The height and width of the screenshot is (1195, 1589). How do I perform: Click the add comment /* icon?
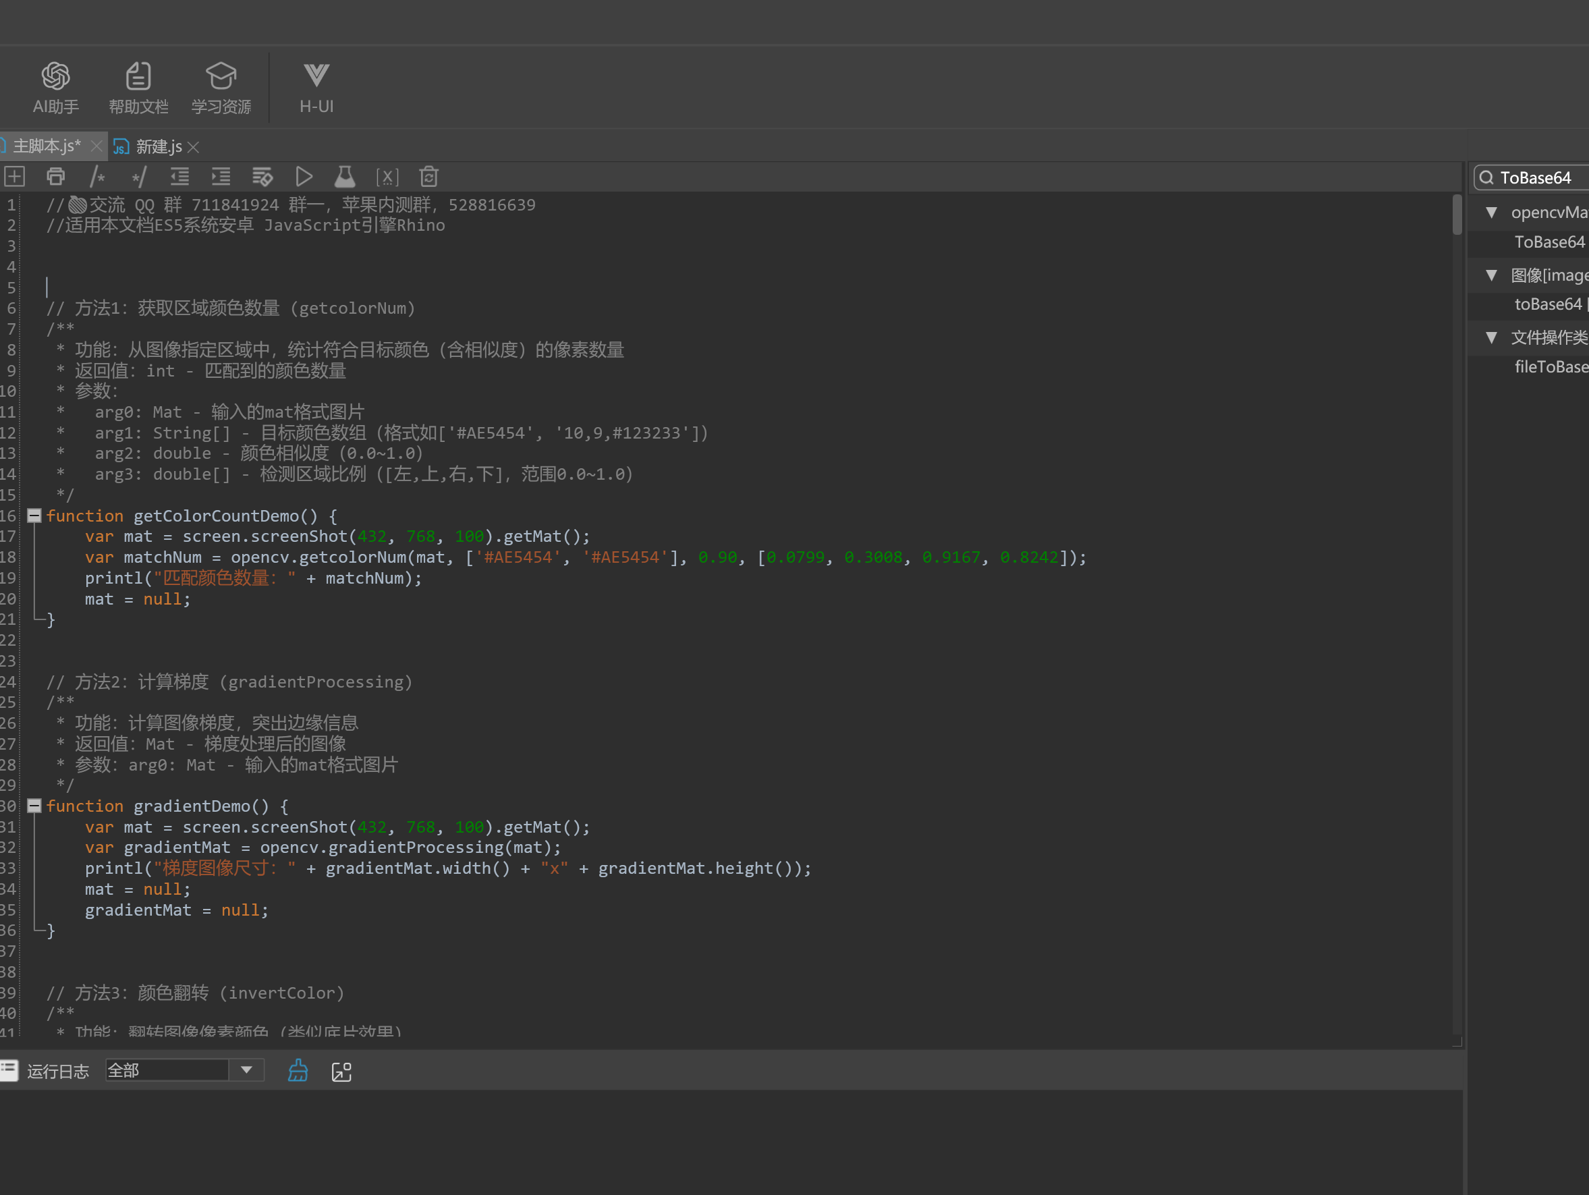click(98, 177)
